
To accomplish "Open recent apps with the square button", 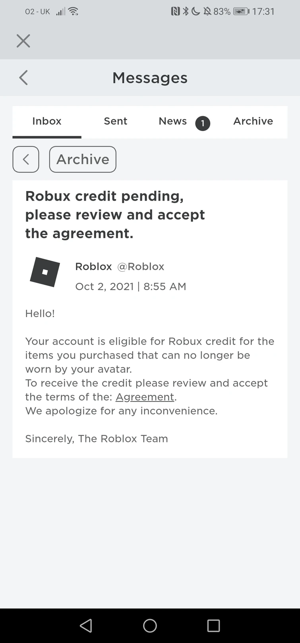I will point(213,625).
